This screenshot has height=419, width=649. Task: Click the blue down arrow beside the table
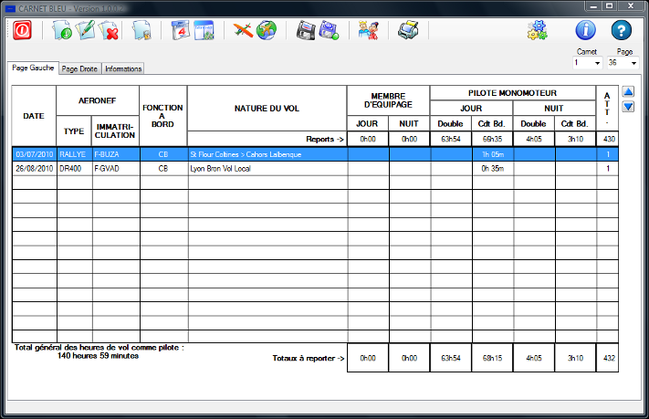(628, 107)
